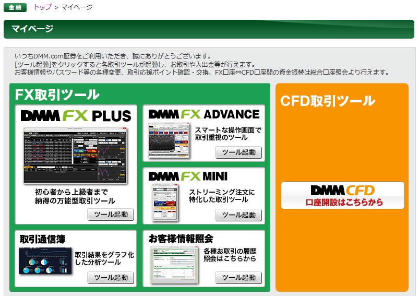Image resolution: width=419 pixels, height=296 pixels.
Task: Click the 取引通信簿 heading
Action: coord(42,239)
